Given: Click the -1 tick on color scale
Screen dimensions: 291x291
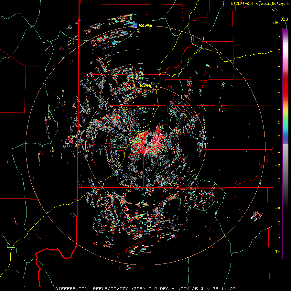Looking at the screenshot, I should point(278,151).
